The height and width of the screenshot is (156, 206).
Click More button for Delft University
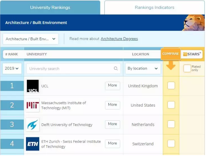tap(113, 125)
